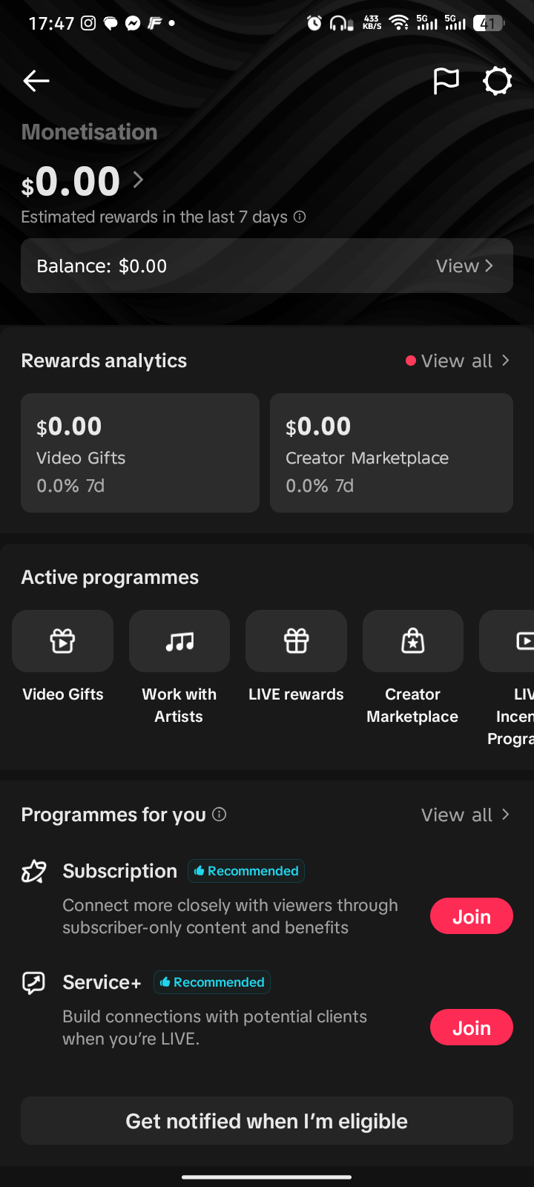
Task: Tap the Subscription star icon
Action: tap(34, 871)
